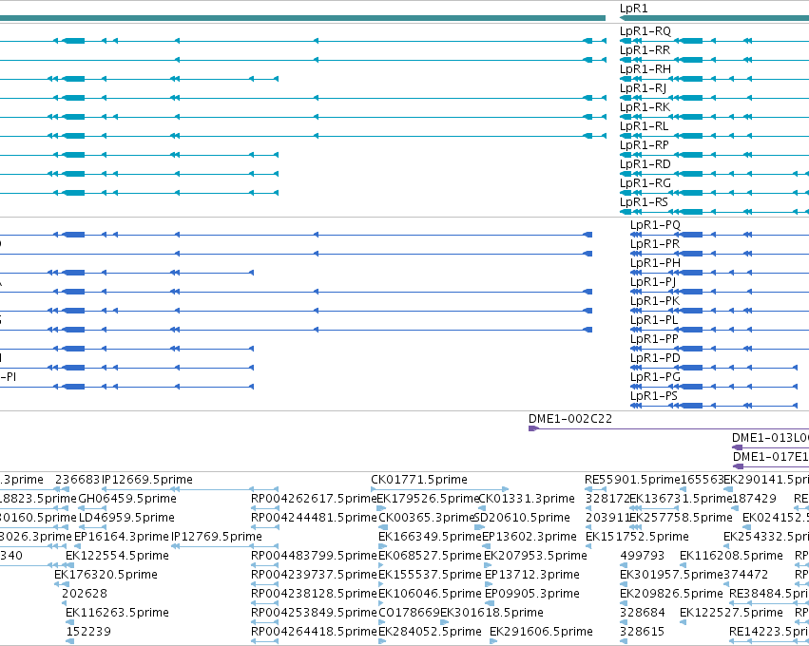Image resolution: width=809 pixels, height=646 pixels.
Task: Open the EK068527.5prime EST label
Action: tap(430, 556)
